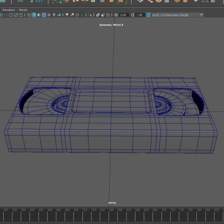Screen dimensions: 224x224
Task: Open the Renderer menu
Action: pyautogui.click(x=9, y=10)
